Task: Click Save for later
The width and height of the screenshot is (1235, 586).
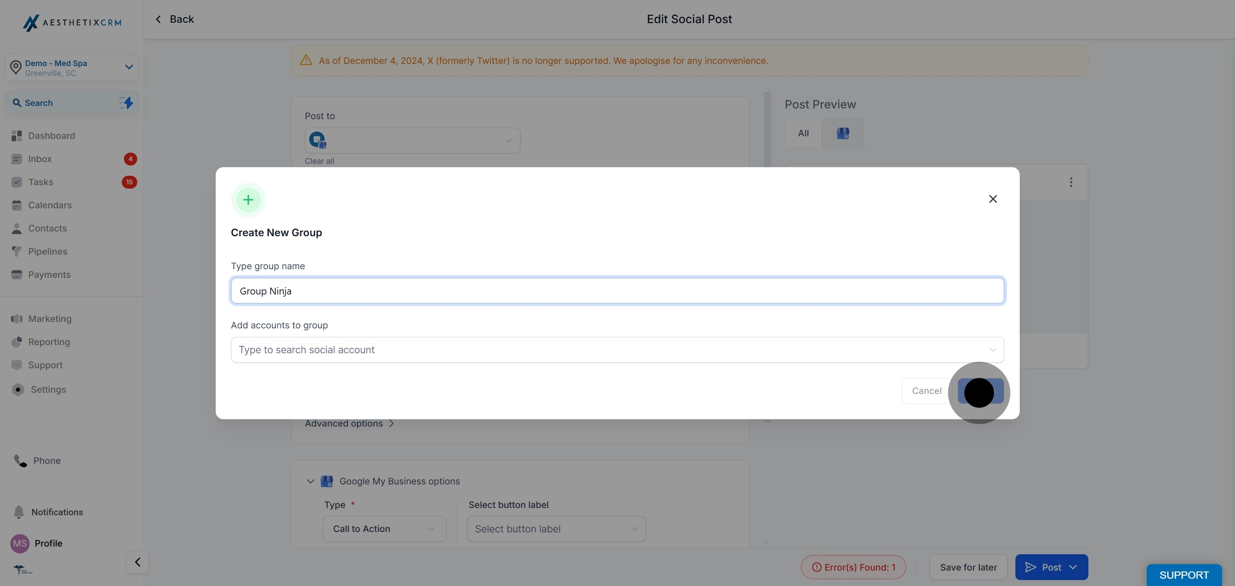Action: 968,567
